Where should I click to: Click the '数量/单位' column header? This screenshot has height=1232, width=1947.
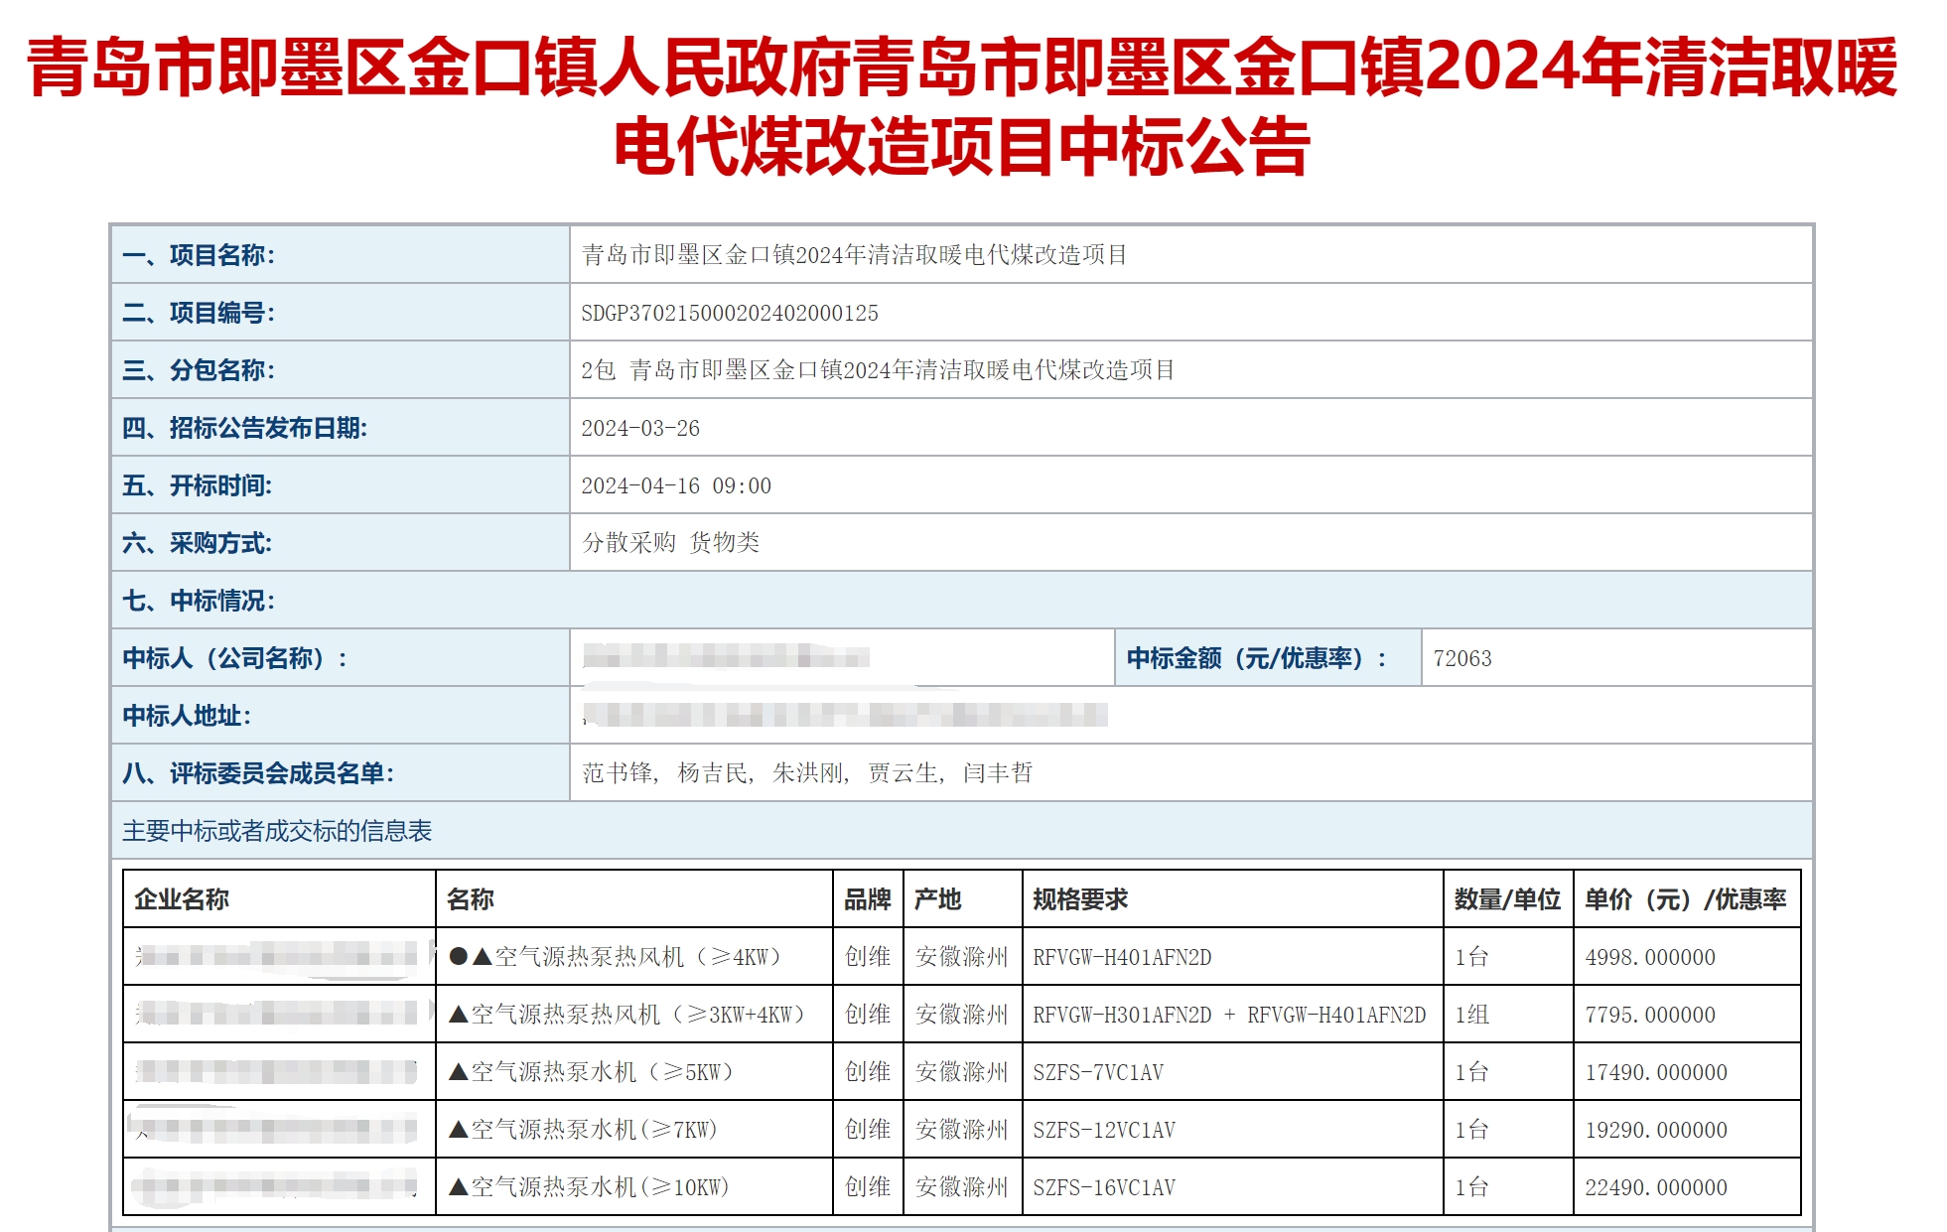click(x=1507, y=899)
